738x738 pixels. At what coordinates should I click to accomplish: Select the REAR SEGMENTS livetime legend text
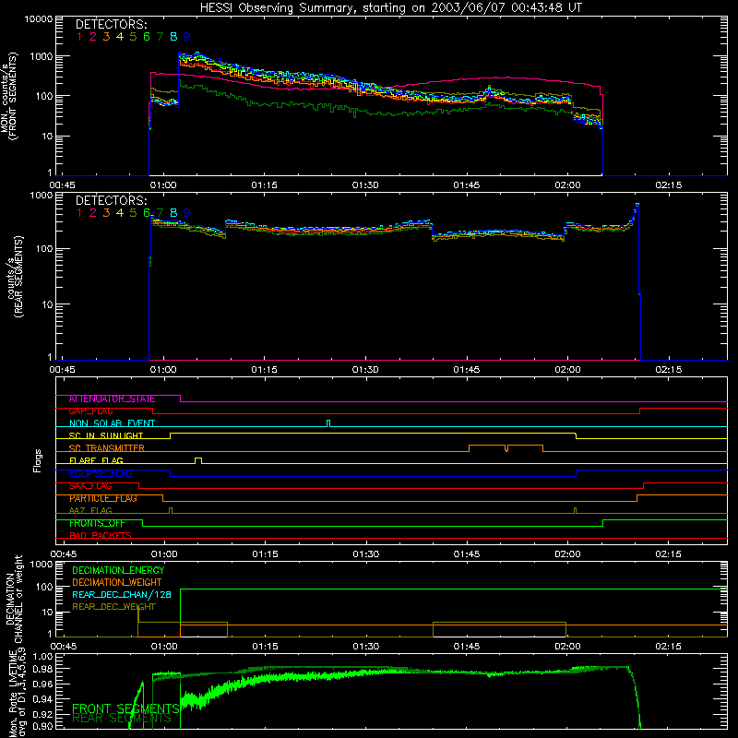[122, 719]
